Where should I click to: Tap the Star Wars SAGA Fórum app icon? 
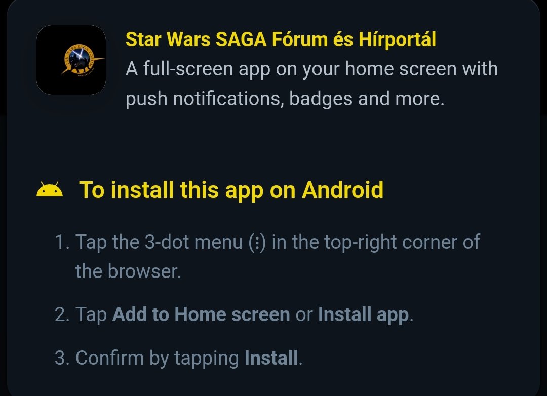click(x=71, y=60)
